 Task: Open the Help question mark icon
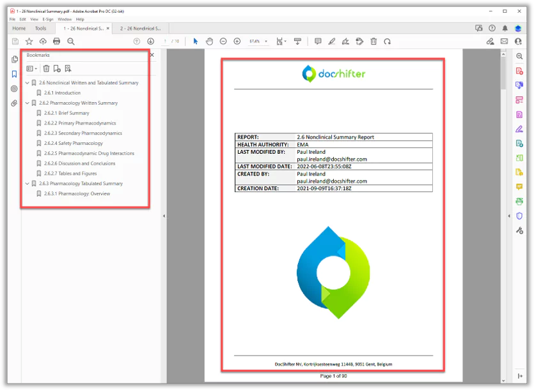click(492, 28)
